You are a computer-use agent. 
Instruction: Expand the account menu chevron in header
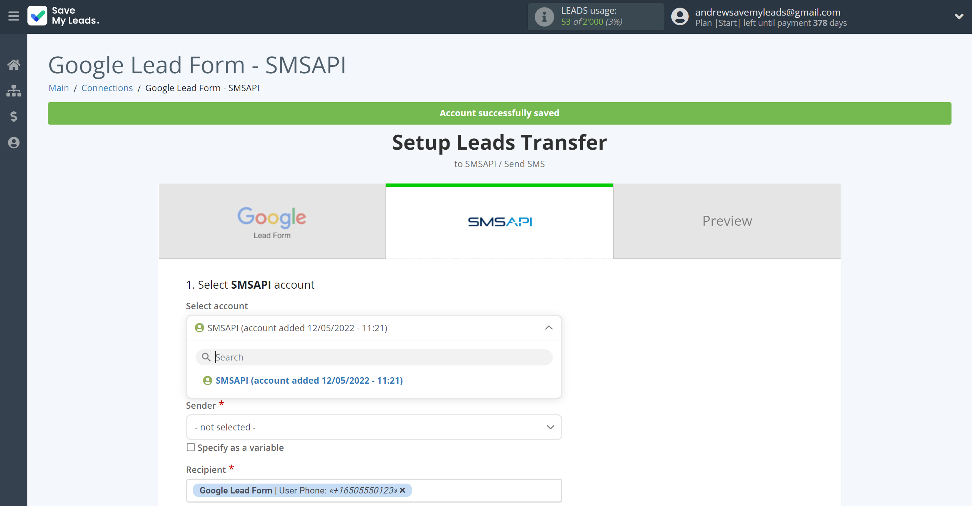point(959,16)
